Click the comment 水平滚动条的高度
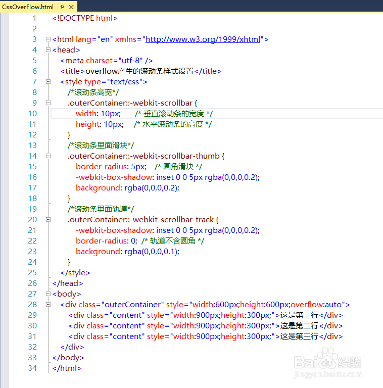 click(173, 124)
